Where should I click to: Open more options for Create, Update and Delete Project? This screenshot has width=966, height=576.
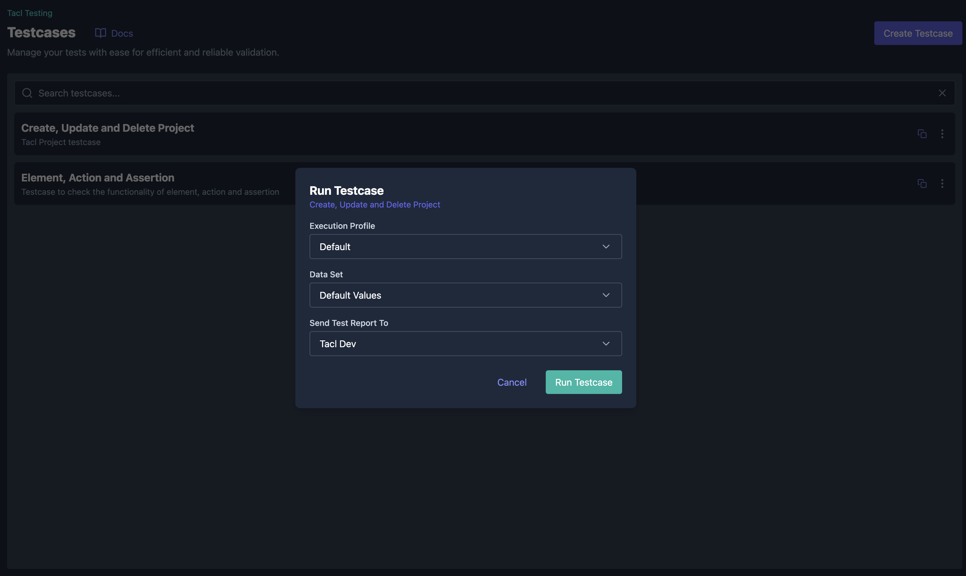pos(942,133)
